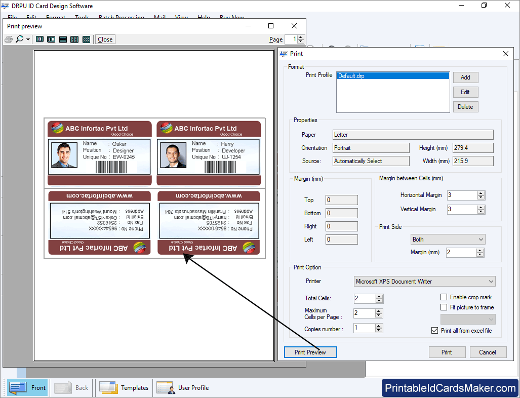Click the magnifier zoom icon

[x=20, y=39]
